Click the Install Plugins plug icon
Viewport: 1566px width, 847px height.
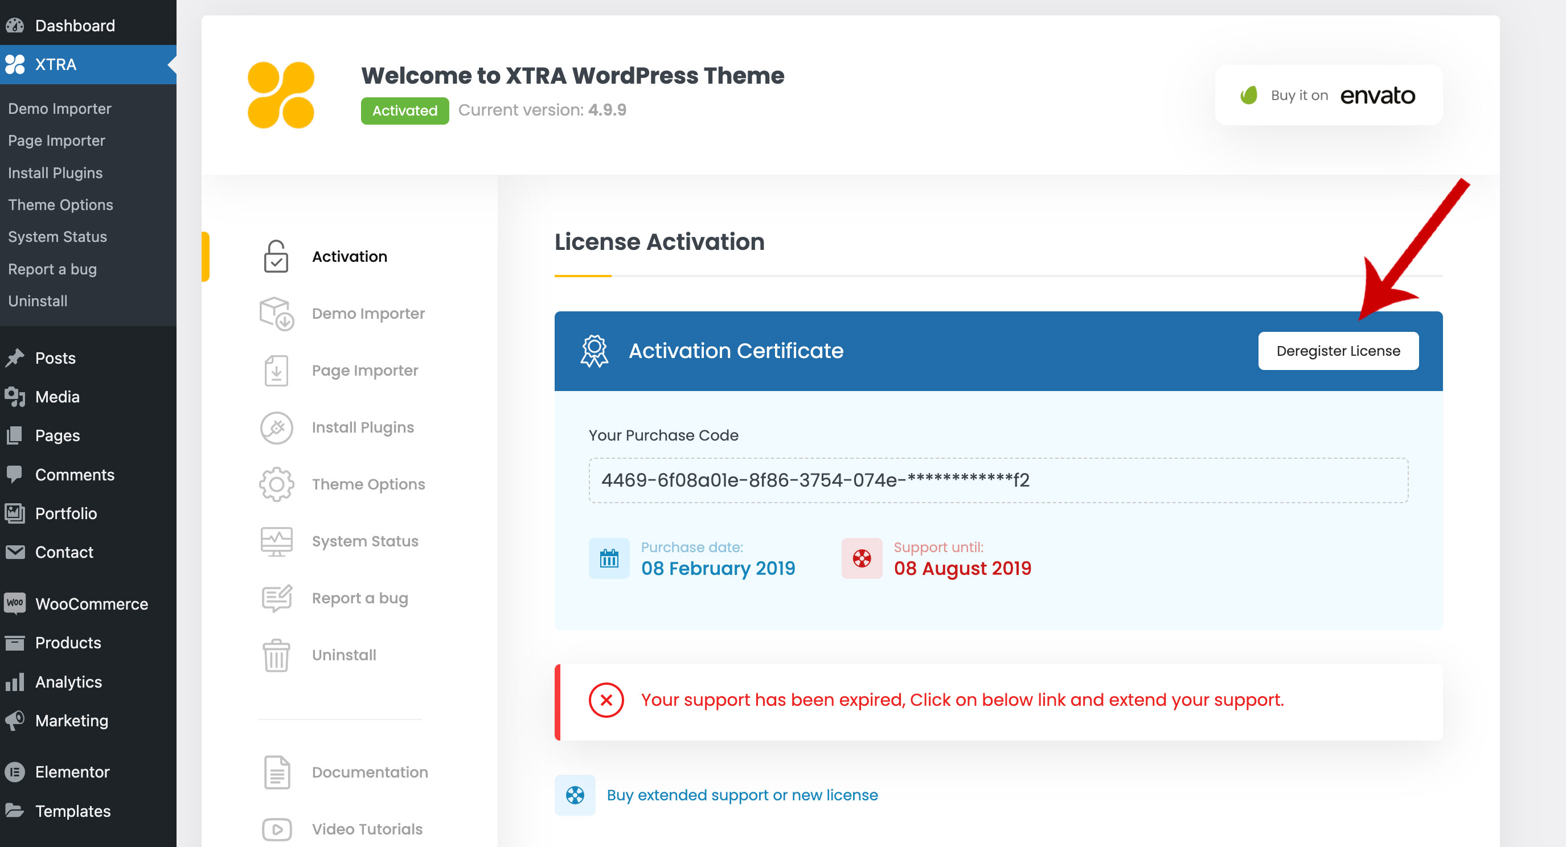277,427
